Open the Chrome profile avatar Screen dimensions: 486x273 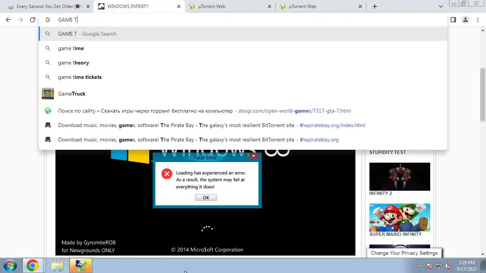[465, 20]
